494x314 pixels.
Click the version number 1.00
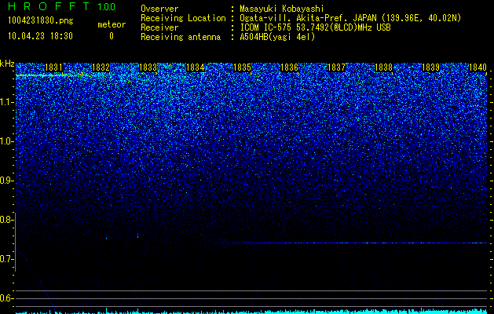(107, 7)
